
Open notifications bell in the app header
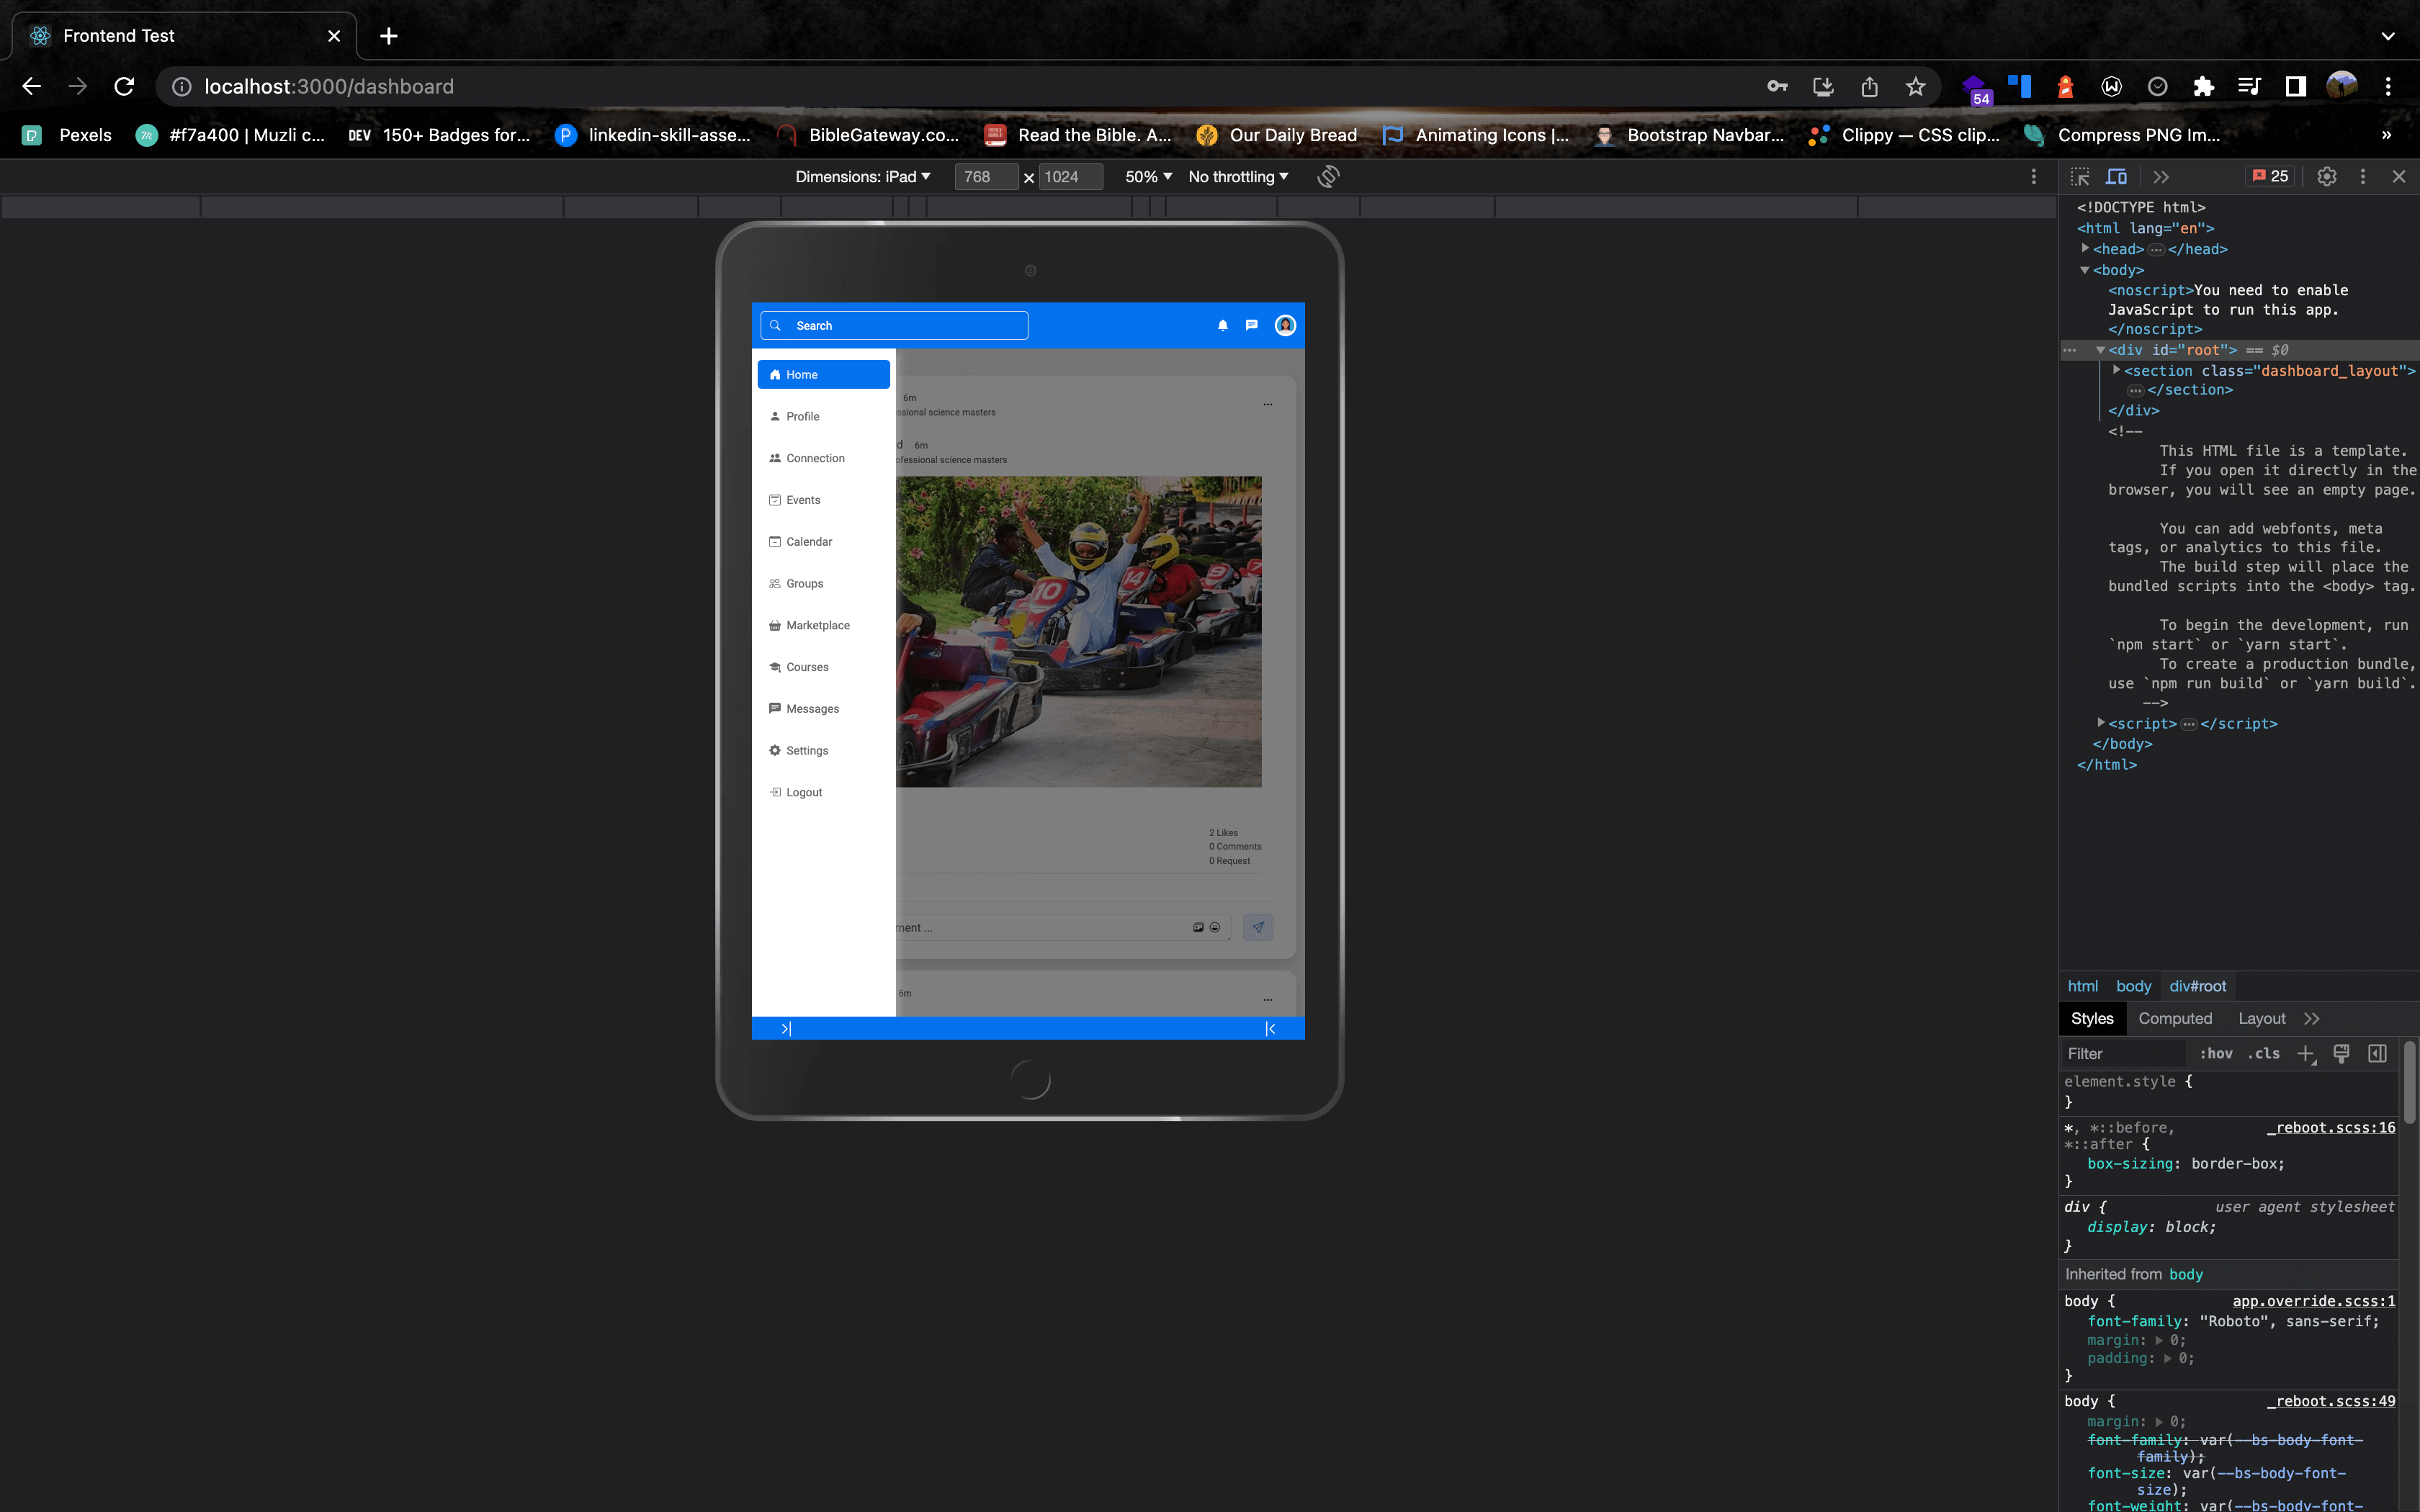click(1222, 325)
